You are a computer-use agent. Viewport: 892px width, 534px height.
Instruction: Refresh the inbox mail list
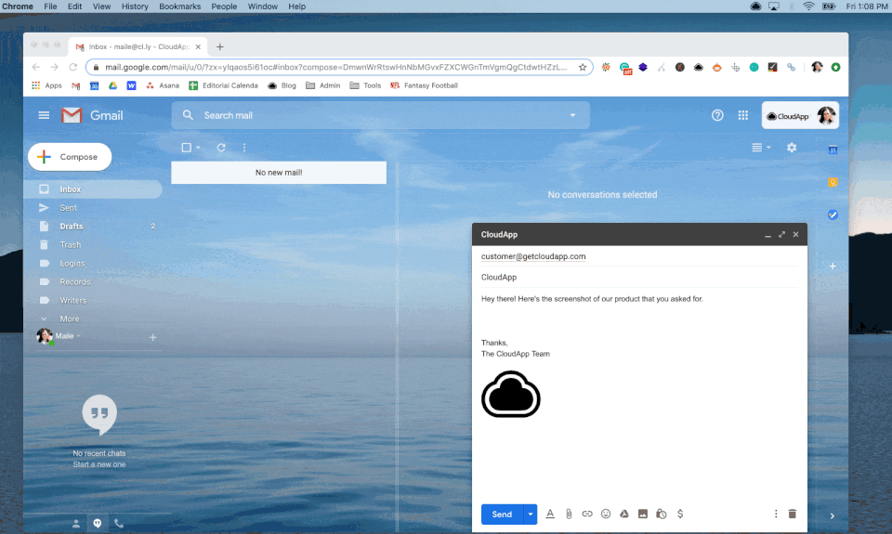(221, 148)
